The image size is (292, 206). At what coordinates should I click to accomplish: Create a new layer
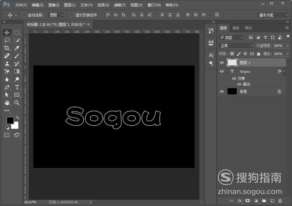coord(272,201)
